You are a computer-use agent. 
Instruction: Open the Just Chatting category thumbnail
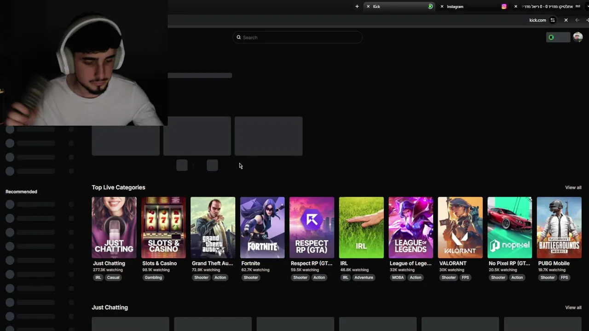[x=114, y=228]
